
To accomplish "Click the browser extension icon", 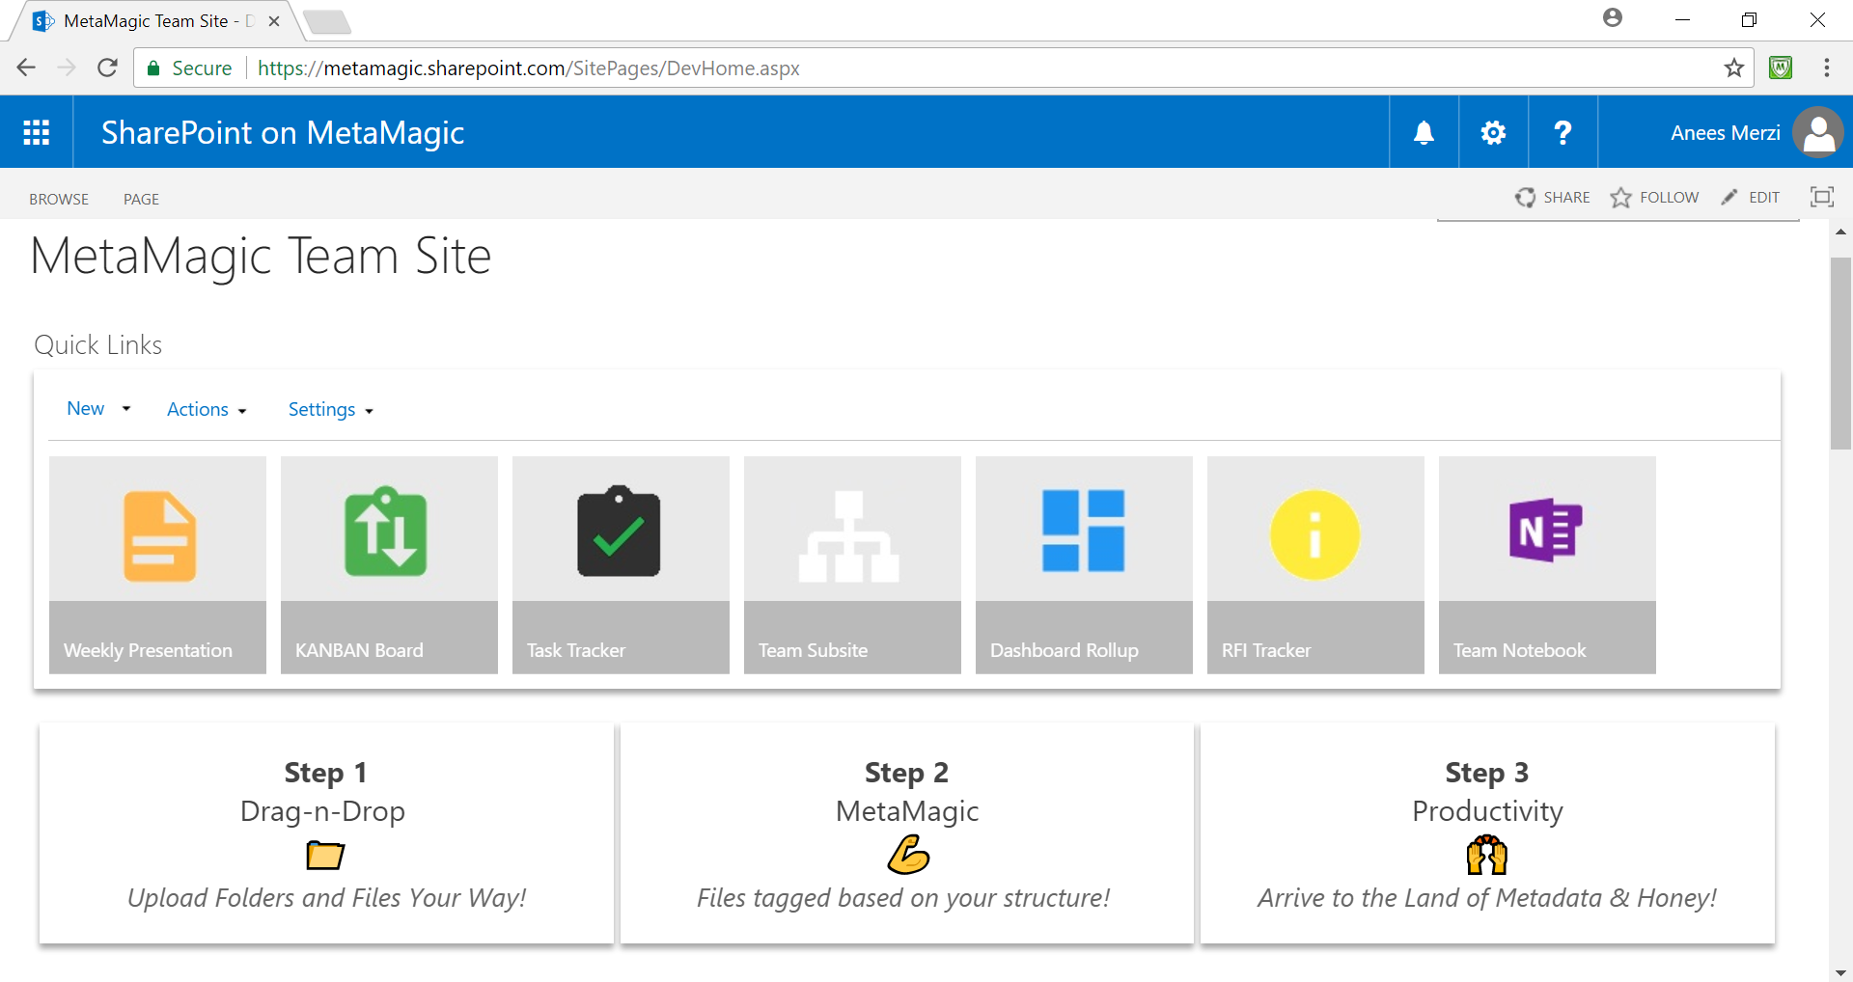I will point(1781,68).
